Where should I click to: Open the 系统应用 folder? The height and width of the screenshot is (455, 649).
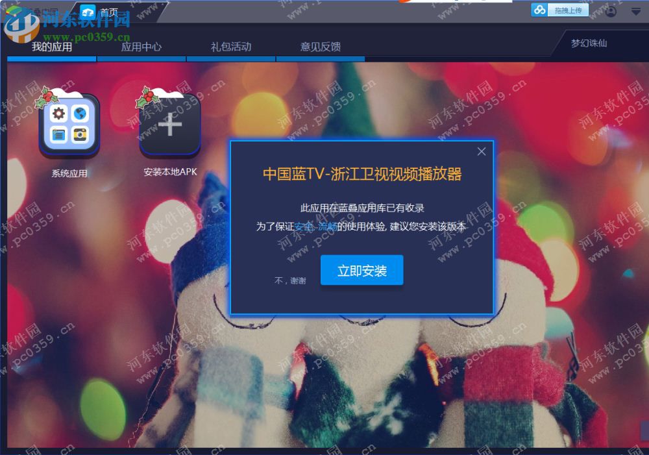tap(69, 123)
